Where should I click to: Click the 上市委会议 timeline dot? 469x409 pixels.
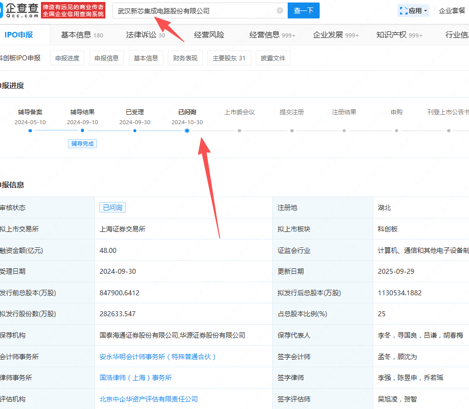[x=239, y=131]
